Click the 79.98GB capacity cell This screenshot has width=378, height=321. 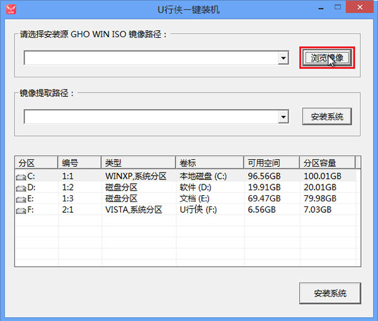tap(320, 198)
